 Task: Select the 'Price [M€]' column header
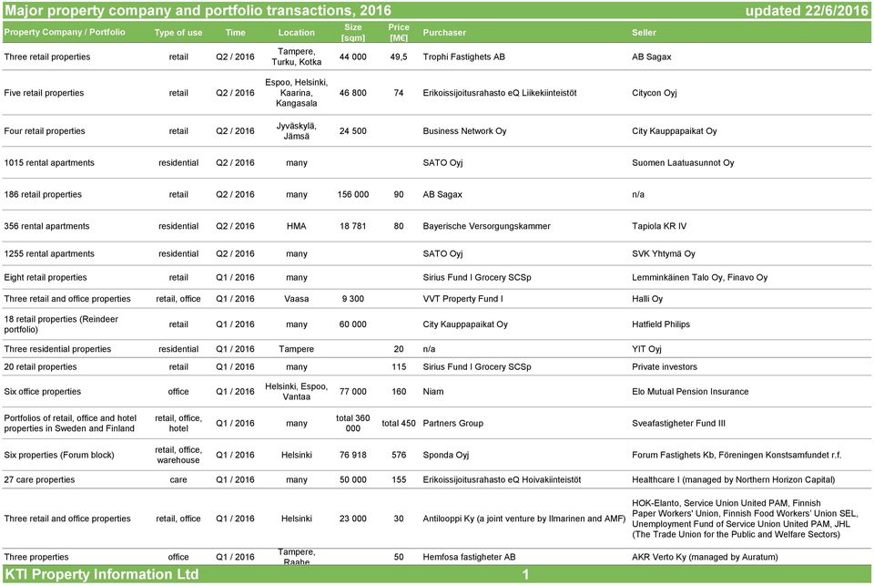coord(399,33)
